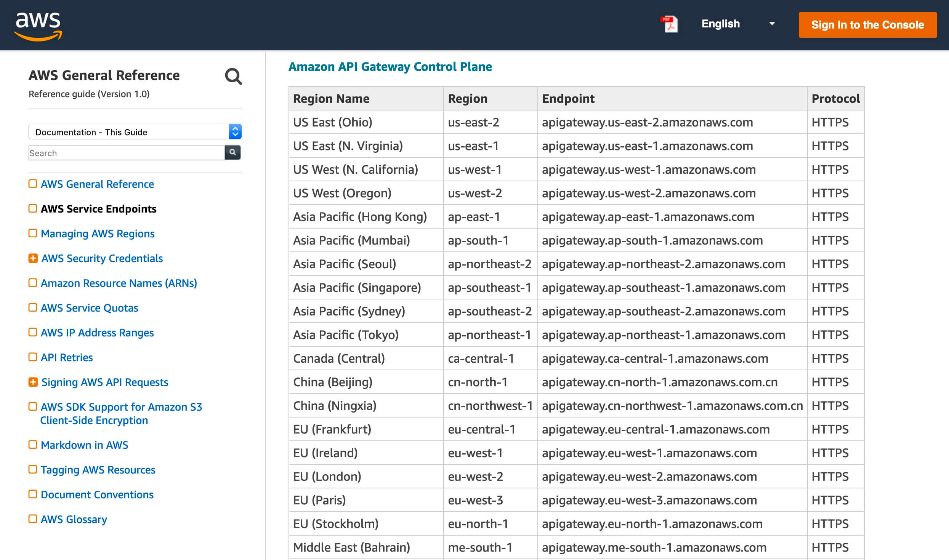Select EU (Paris) cell
The height and width of the screenshot is (560, 949).
click(366, 500)
